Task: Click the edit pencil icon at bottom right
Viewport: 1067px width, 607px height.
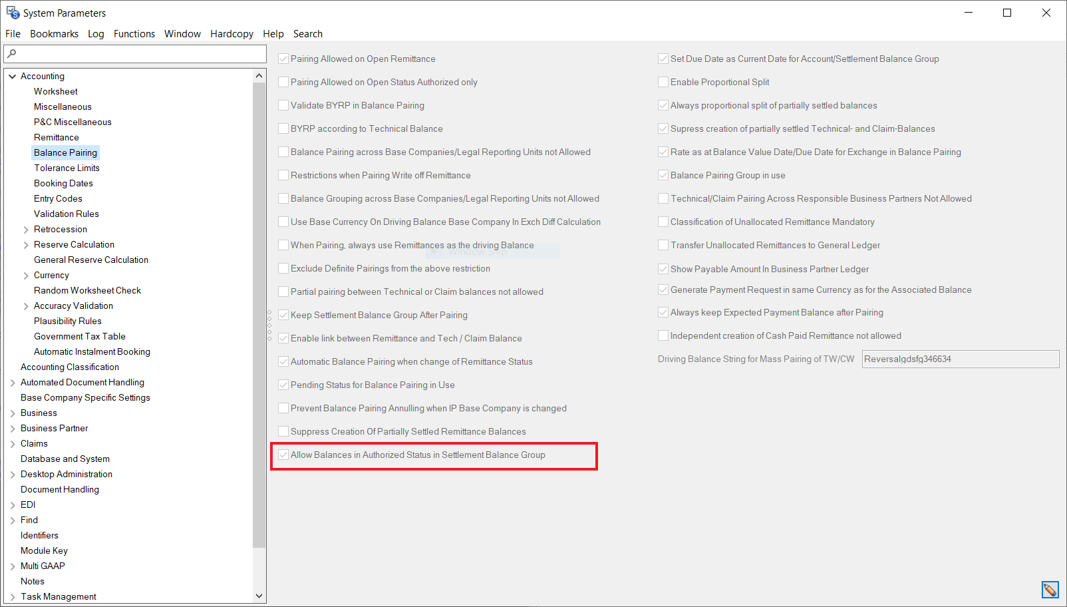Action: click(x=1050, y=590)
